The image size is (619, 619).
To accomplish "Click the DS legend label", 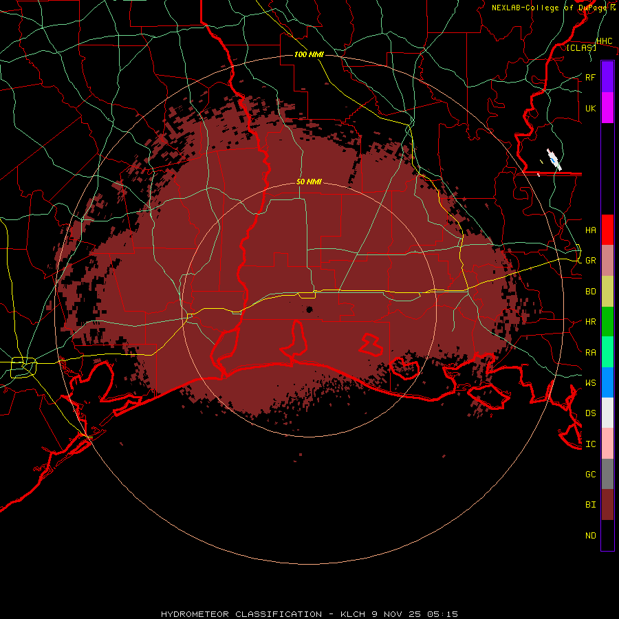I will pyautogui.click(x=590, y=413).
